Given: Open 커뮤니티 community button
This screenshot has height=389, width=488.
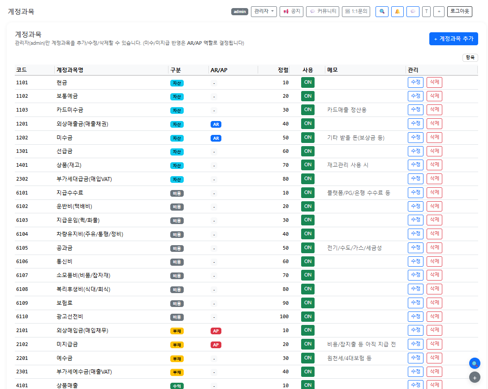Looking at the screenshot, I should pos(323,12).
